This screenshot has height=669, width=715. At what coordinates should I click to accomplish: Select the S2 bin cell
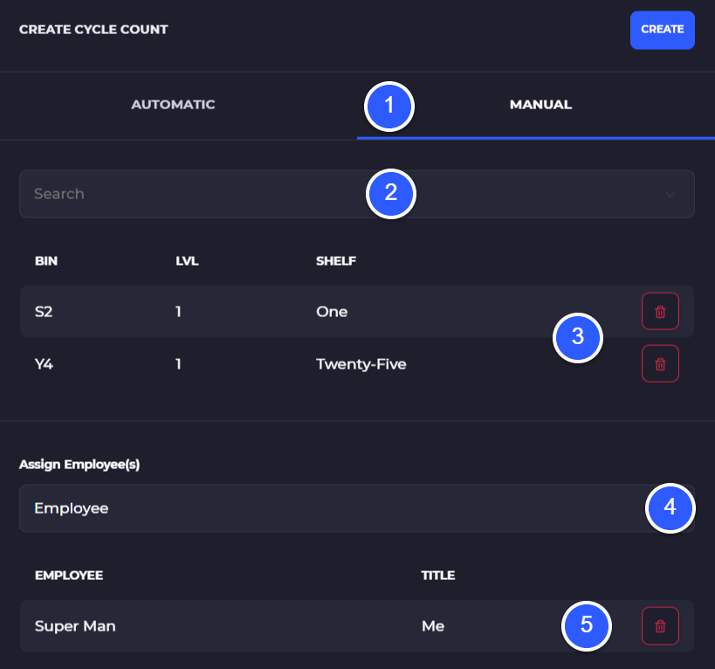coord(44,312)
